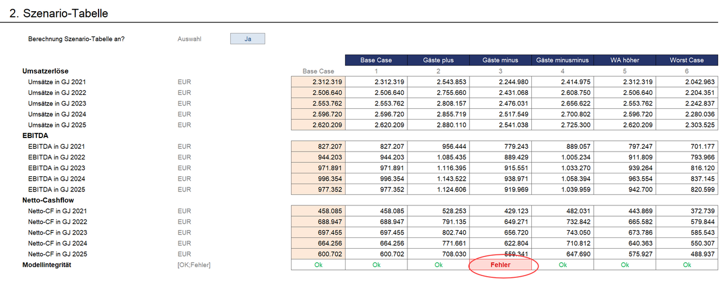The height and width of the screenshot is (284, 726).
Task: Click shaded base case cell 827.207
Action: (x=318, y=146)
